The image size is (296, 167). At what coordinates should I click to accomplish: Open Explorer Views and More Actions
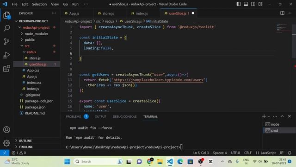click(54, 13)
